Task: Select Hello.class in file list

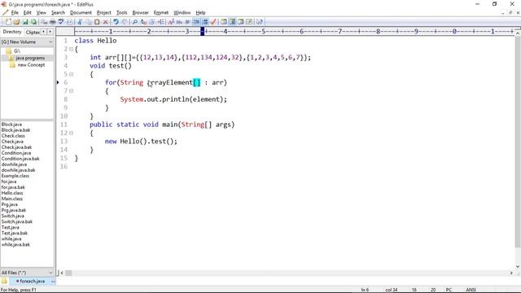Action: (x=12, y=193)
